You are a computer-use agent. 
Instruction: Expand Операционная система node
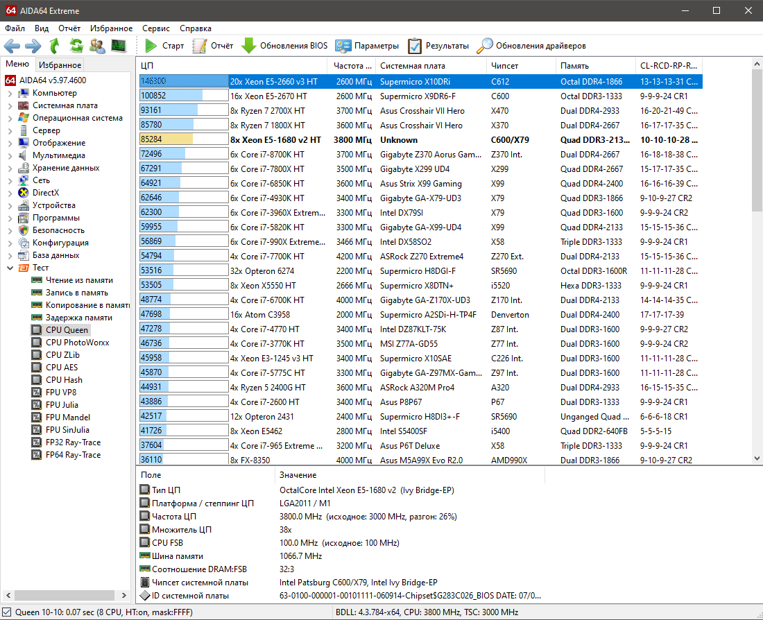click(x=10, y=119)
